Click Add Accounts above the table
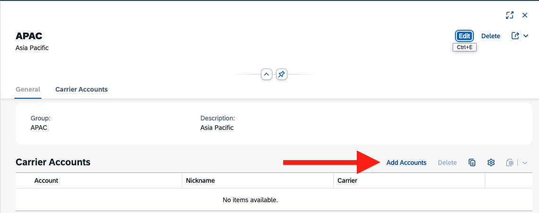Screen dimensions: 539x213 406,163
